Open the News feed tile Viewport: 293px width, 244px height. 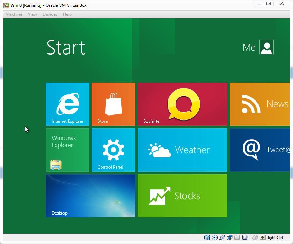[x=260, y=104]
